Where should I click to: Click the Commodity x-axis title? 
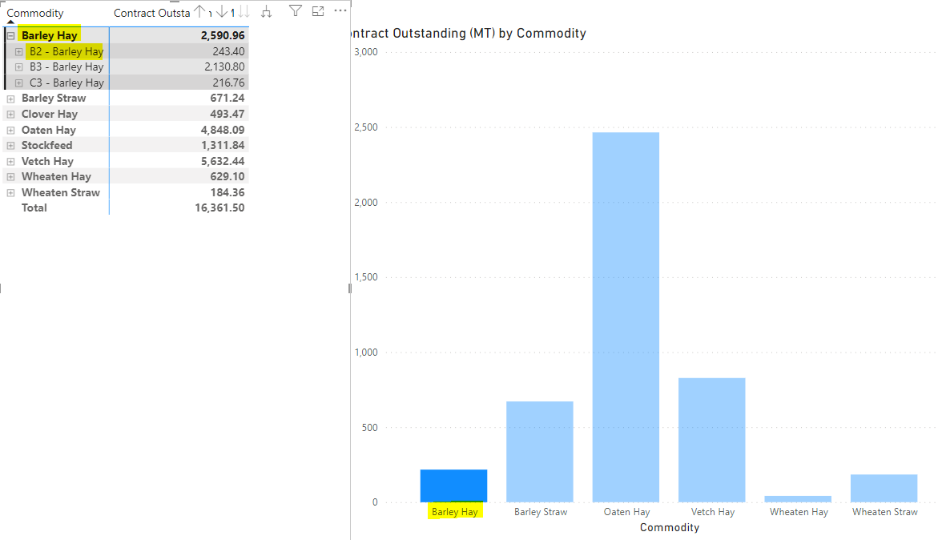670,527
